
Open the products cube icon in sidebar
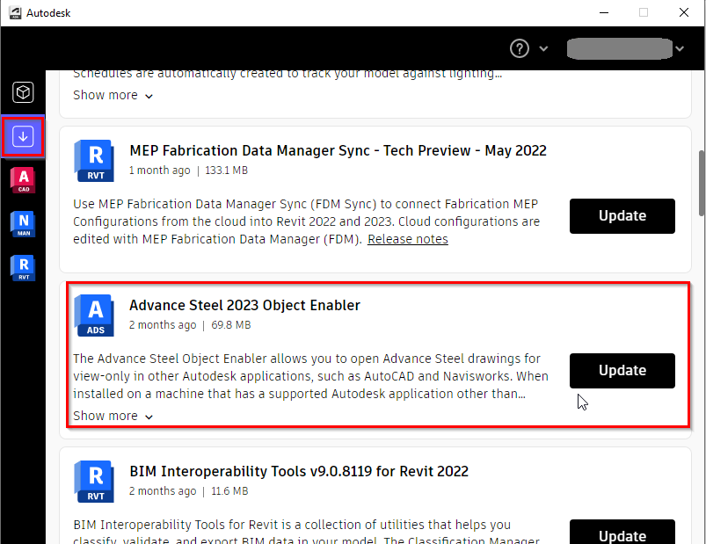pos(23,92)
